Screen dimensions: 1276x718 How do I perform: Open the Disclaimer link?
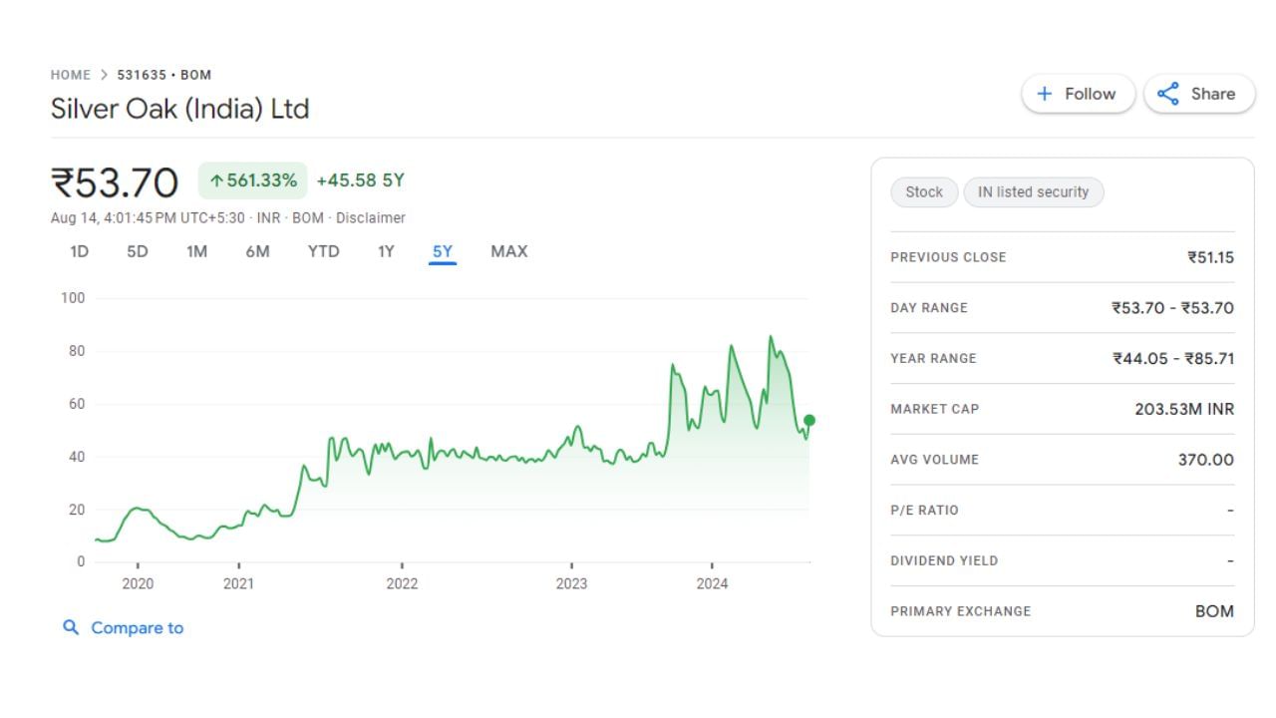pos(371,217)
